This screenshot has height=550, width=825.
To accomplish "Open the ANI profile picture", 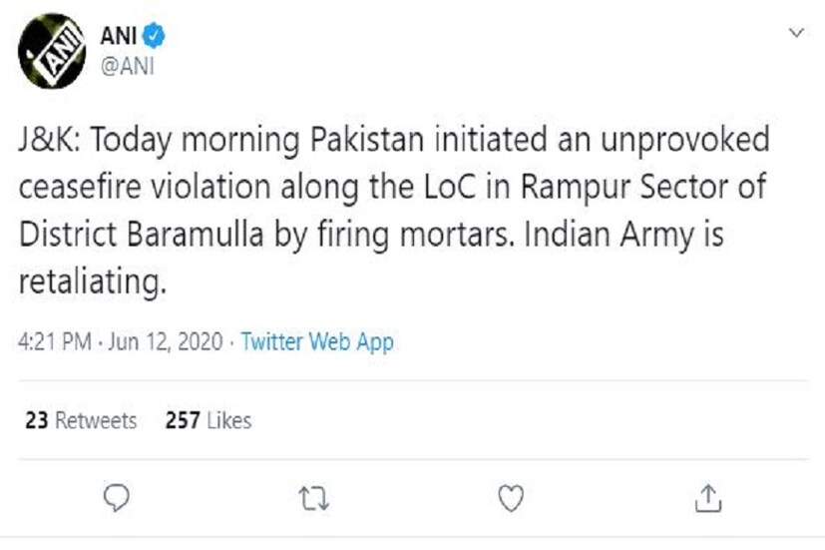I will click(52, 49).
